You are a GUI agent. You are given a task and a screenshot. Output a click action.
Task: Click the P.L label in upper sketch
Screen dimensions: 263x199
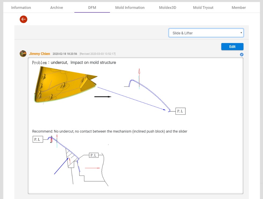point(180,111)
